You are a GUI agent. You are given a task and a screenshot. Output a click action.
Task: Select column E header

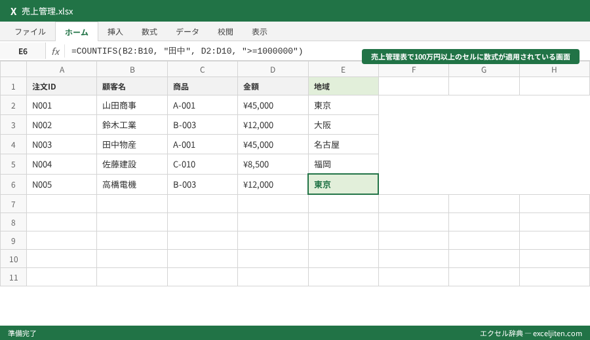(343, 69)
